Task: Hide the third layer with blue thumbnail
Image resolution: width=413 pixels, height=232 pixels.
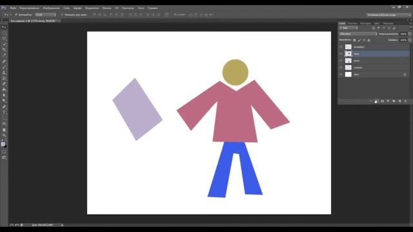Action: [x=341, y=61]
